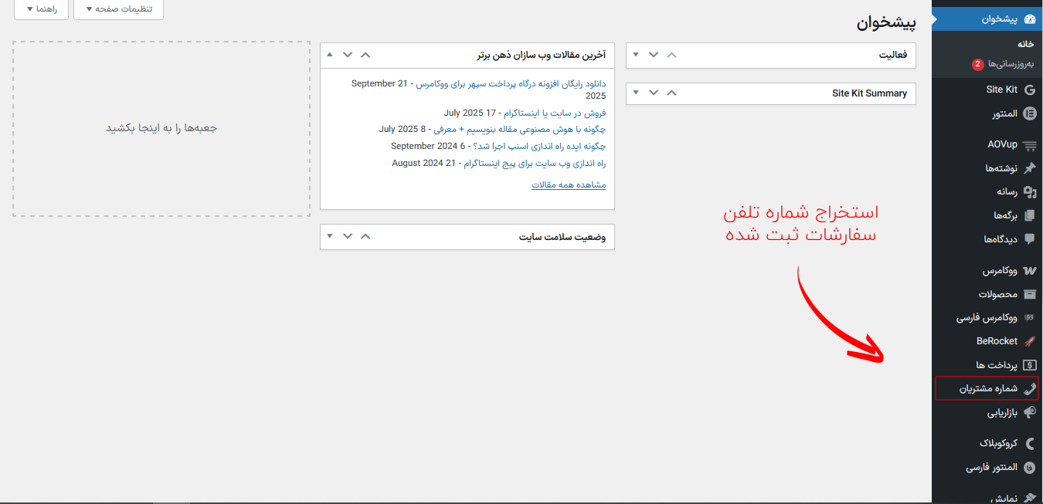
Task: Open the شماره مشتریان menu item
Action: coord(987,389)
